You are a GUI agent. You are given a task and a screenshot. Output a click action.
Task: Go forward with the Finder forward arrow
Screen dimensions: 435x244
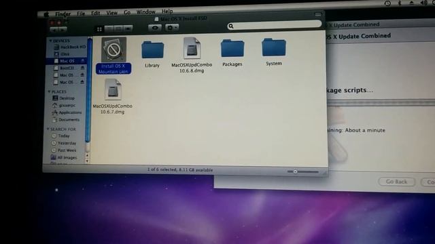[63, 29]
